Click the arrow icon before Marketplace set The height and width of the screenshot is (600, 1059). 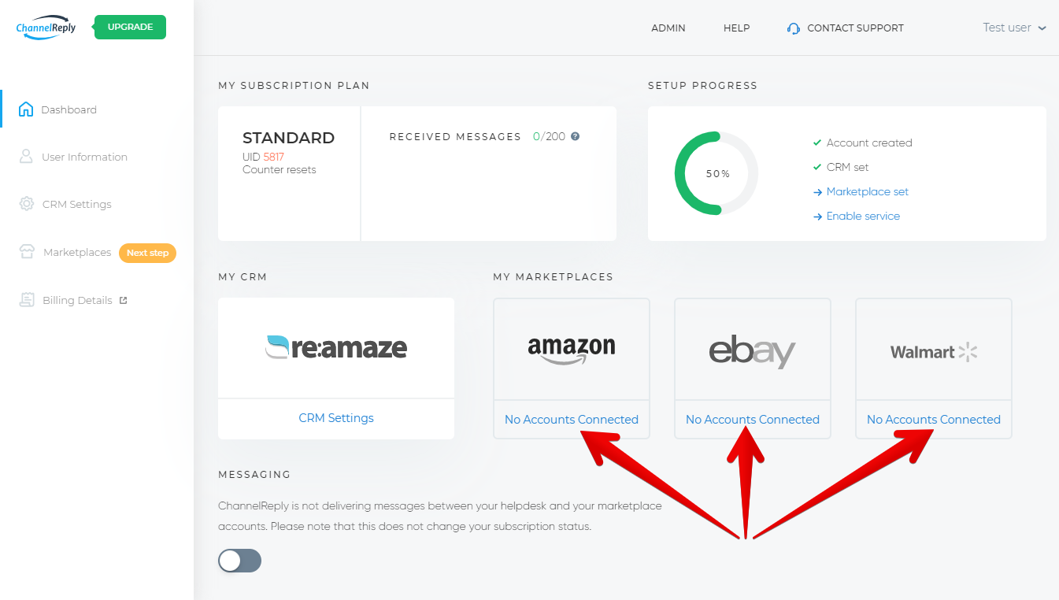[x=817, y=192]
